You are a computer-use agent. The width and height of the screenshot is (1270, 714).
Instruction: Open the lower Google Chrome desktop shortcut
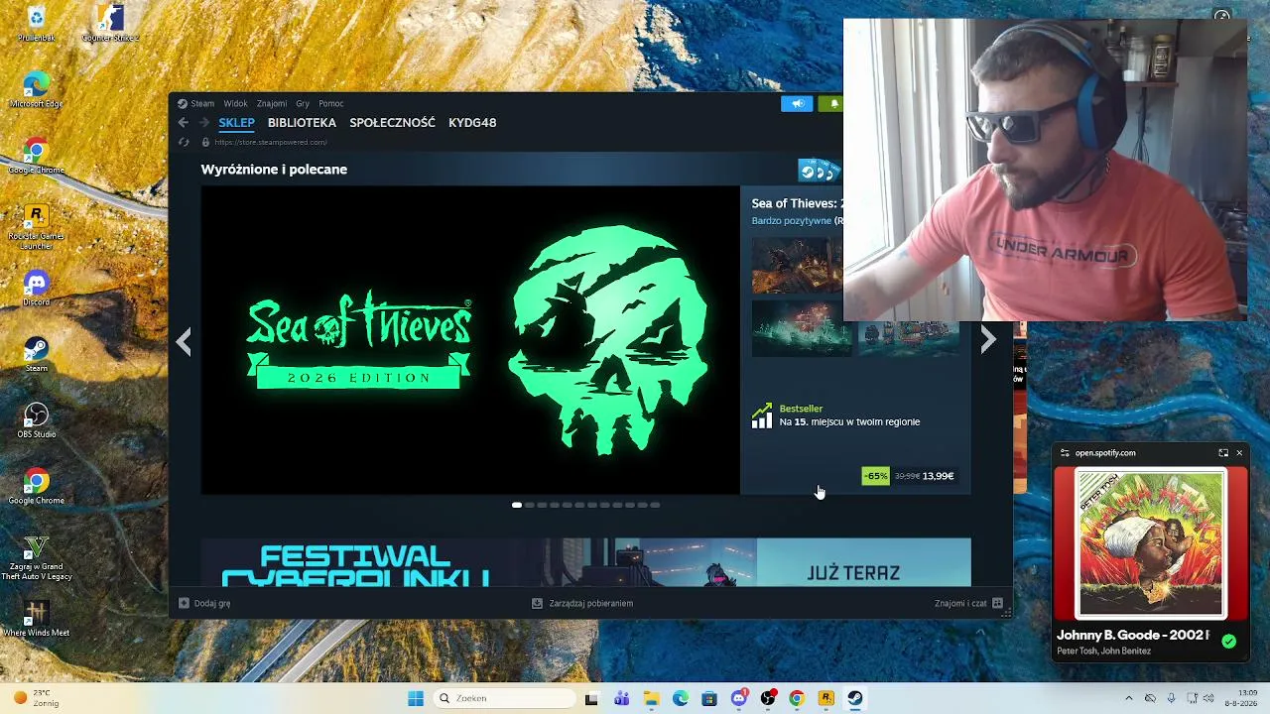[x=37, y=486]
